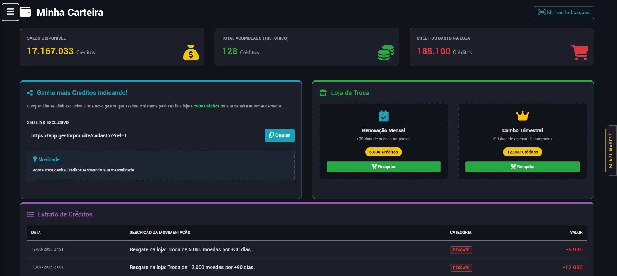Click the Minha Carteira page title
This screenshot has width=617, height=276.
[70, 12]
